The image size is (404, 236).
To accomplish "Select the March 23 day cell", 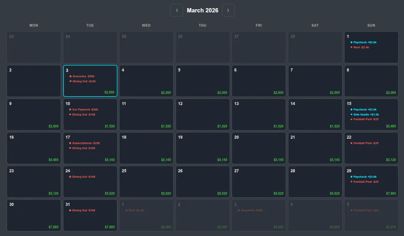I will point(34,182).
